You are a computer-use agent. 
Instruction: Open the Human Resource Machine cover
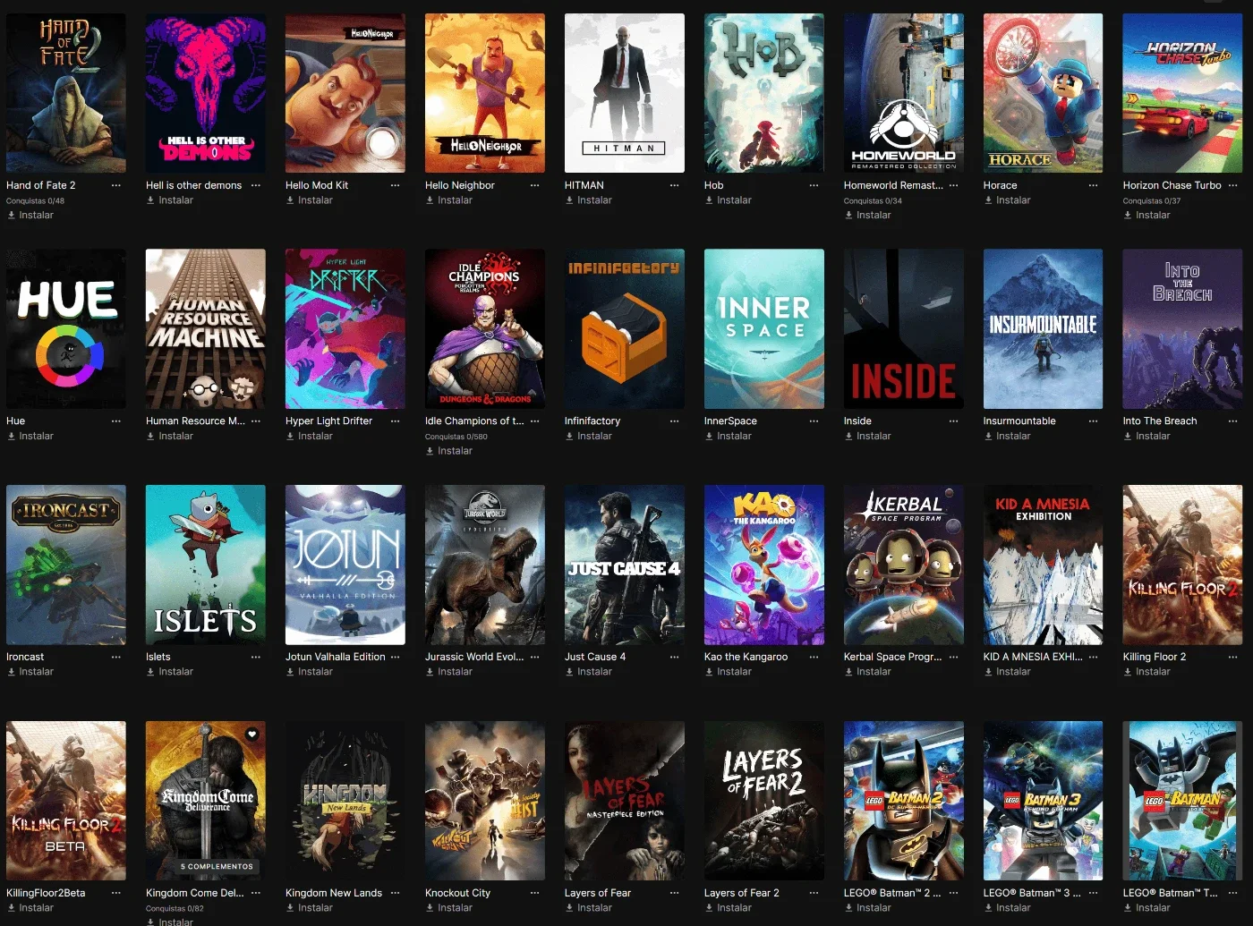(x=206, y=329)
